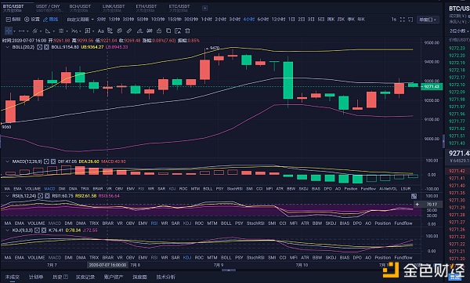Open MACD indicator settings icon

pyautogui.click(x=46, y=161)
